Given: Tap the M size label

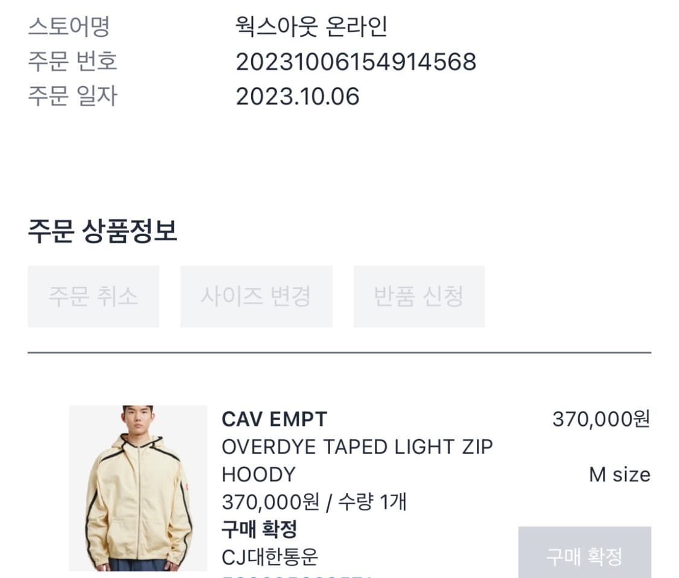Looking at the screenshot, I should (x=619, y=475).
